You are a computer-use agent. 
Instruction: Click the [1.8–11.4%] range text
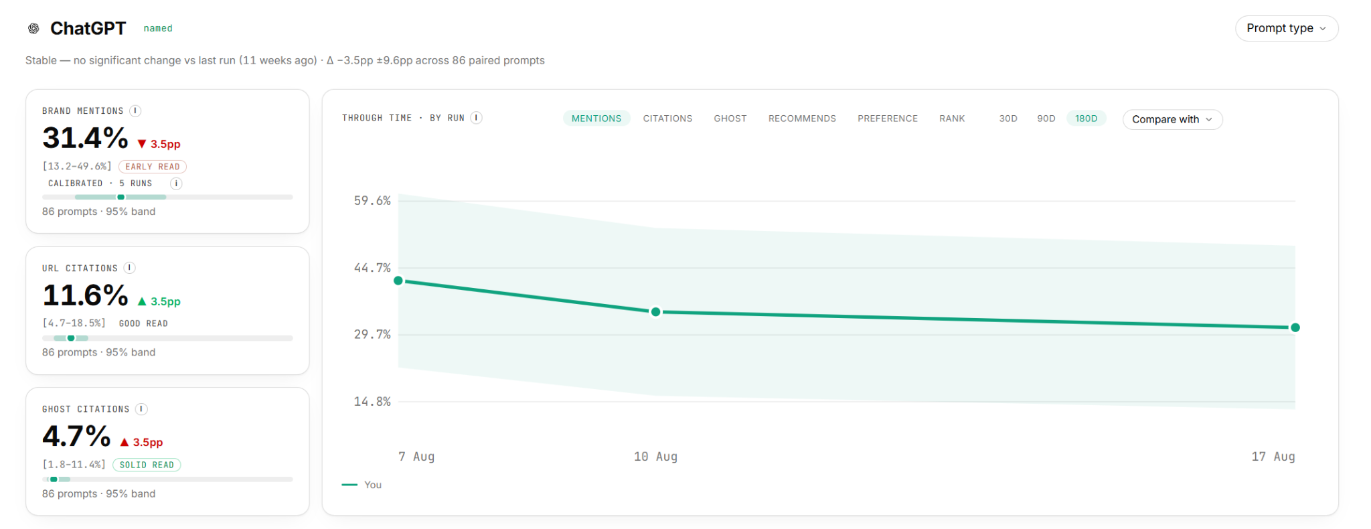[x=74, y=465]
